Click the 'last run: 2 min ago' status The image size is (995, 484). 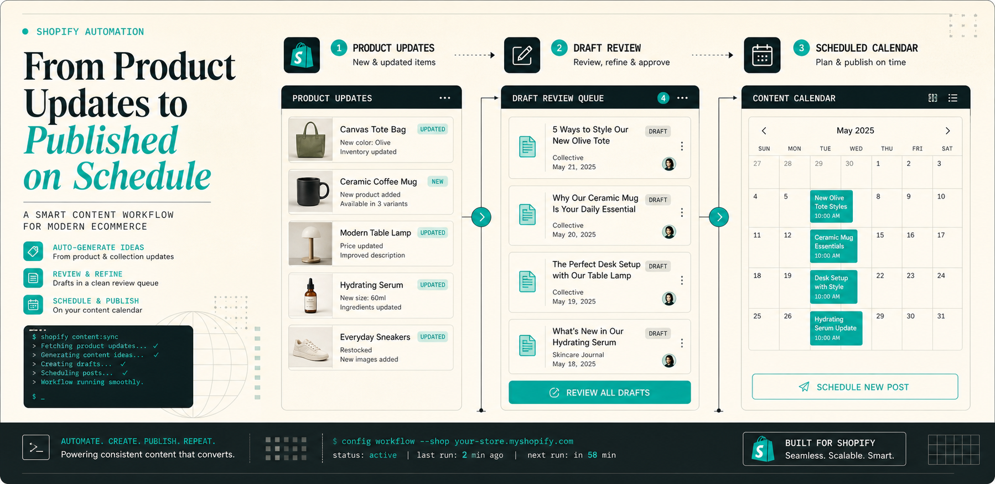pos(460,455)
